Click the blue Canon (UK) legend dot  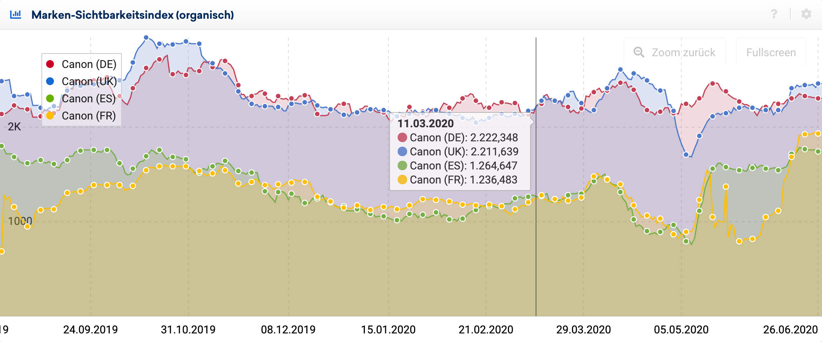point(50,81)
